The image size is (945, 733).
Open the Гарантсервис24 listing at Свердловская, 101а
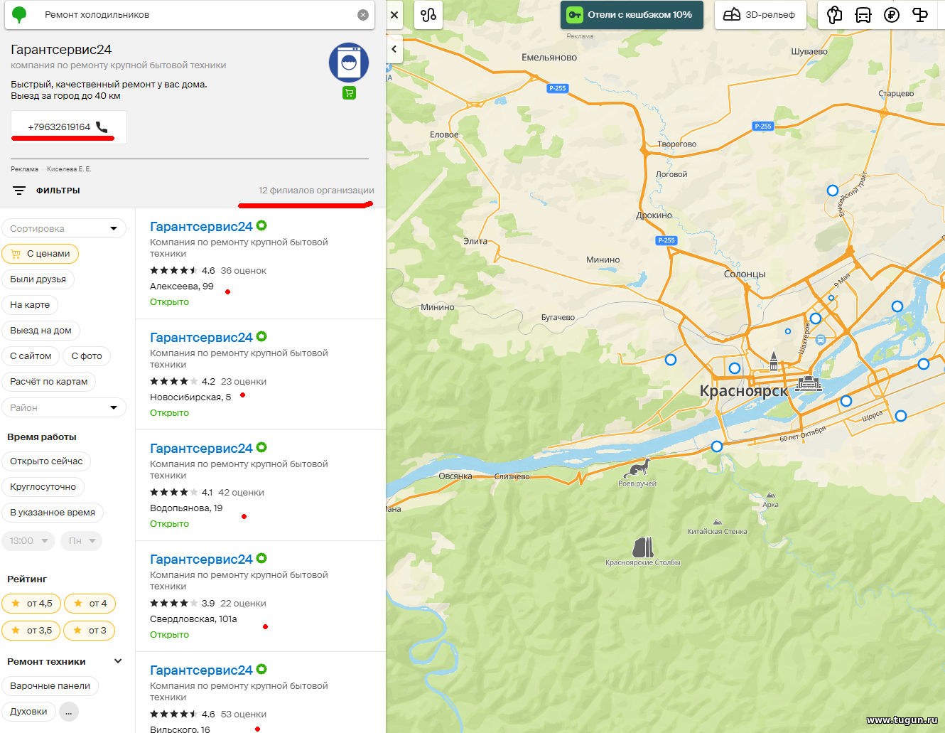pyautogui.click(x=201, y=560)
